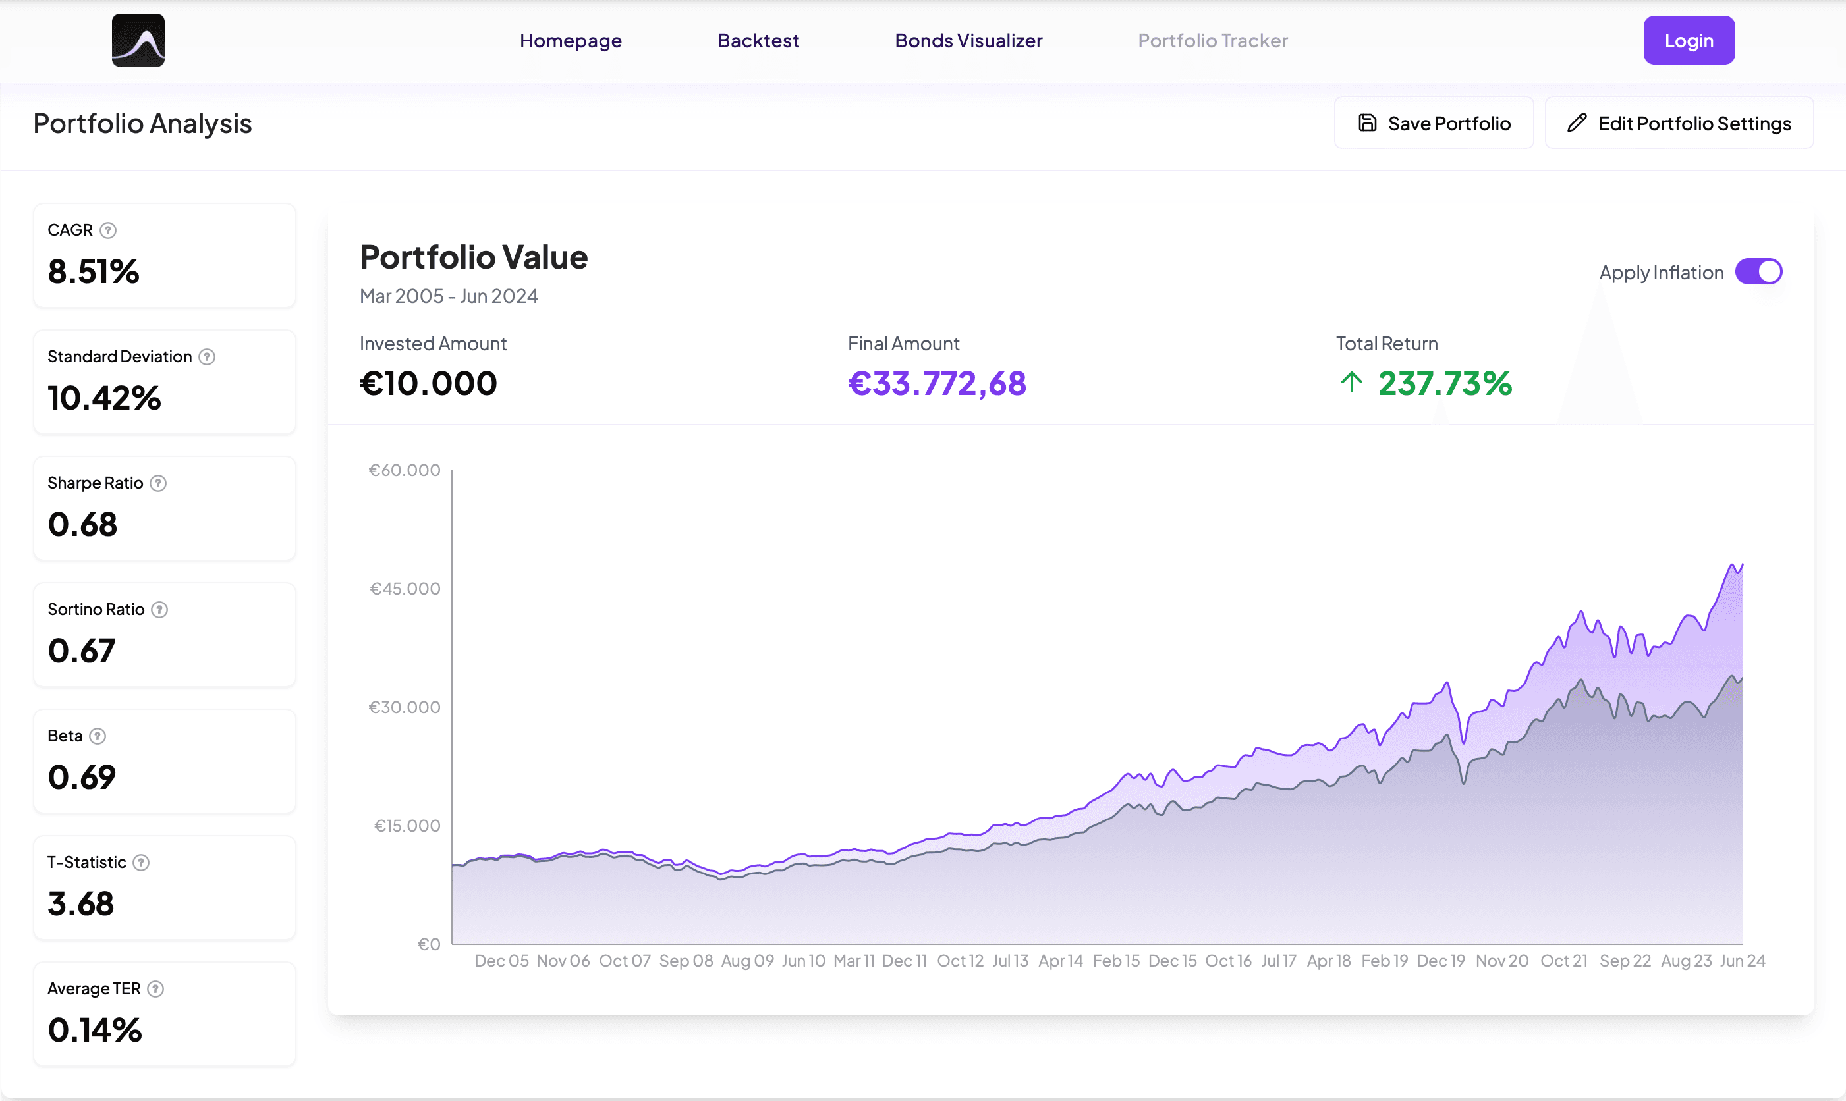The image size is (1846, 1101).
Task: Click the app logo icon
Action: click(x=138, y=40)
